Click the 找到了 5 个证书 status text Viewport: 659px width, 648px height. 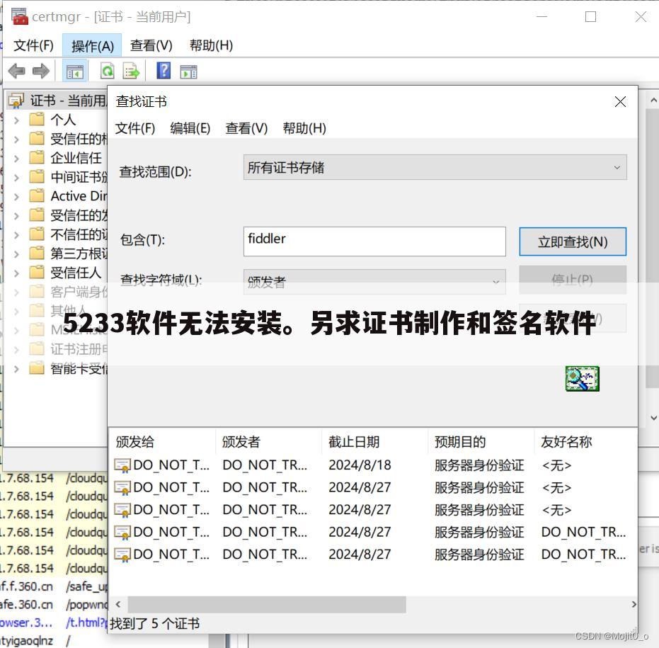point(154,623)
